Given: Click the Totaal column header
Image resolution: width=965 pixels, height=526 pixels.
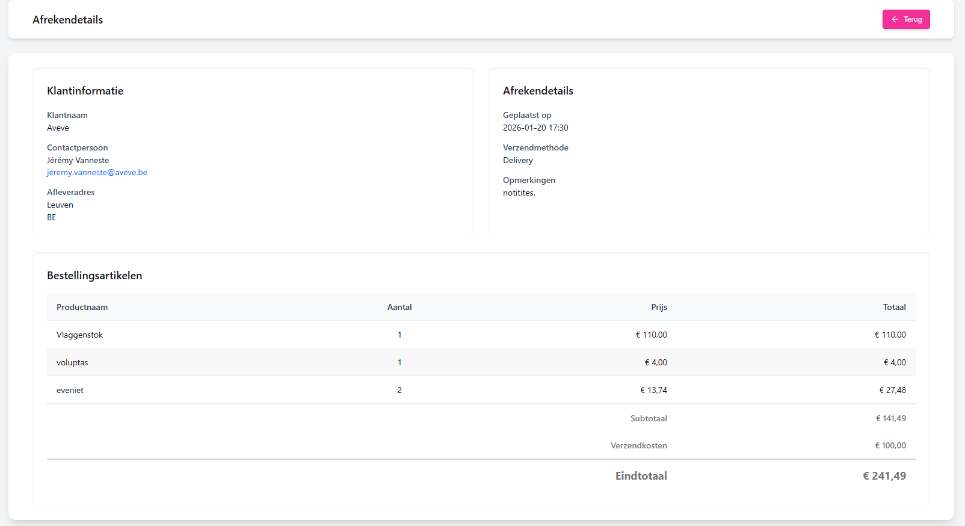Looking at the screenshot, I should 894,307.
